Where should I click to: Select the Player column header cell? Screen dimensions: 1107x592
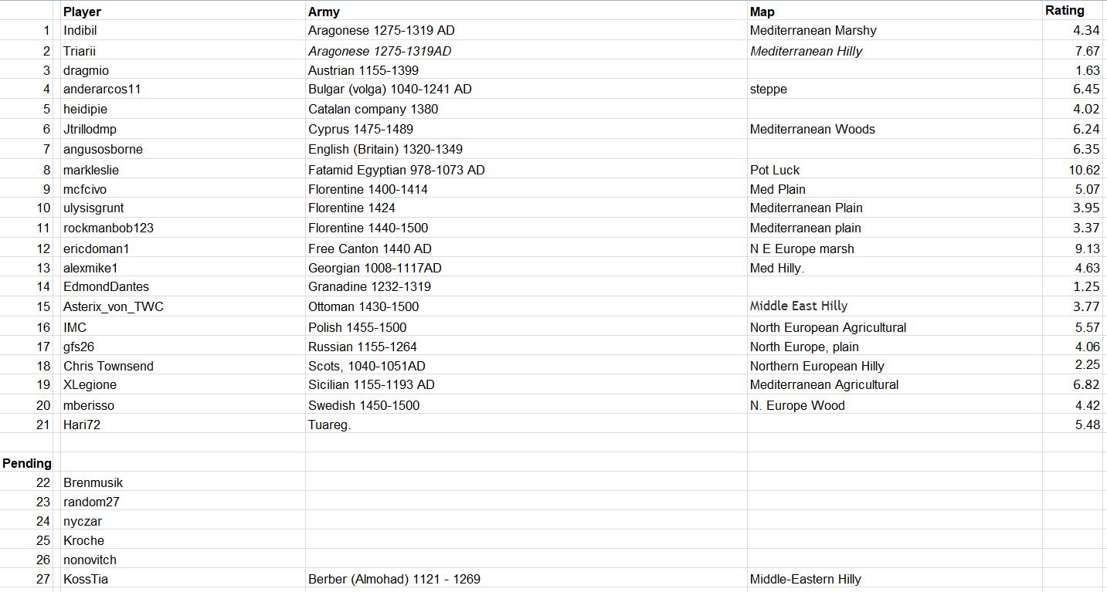point(183,11)
